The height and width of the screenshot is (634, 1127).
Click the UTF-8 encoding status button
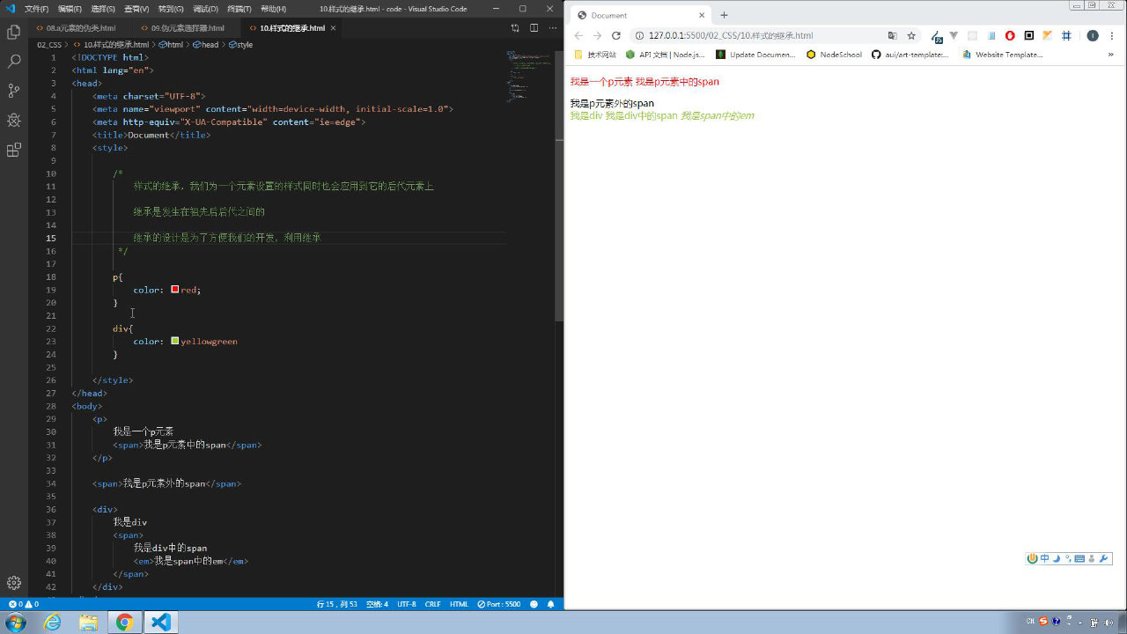click(x=406, y=605)
